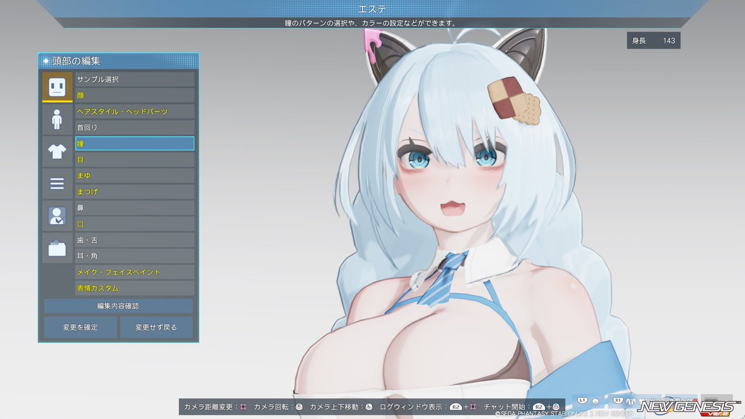Choose the まゆ entry
The width and height of the screenshot is (745, 419).
click(135, 176)
